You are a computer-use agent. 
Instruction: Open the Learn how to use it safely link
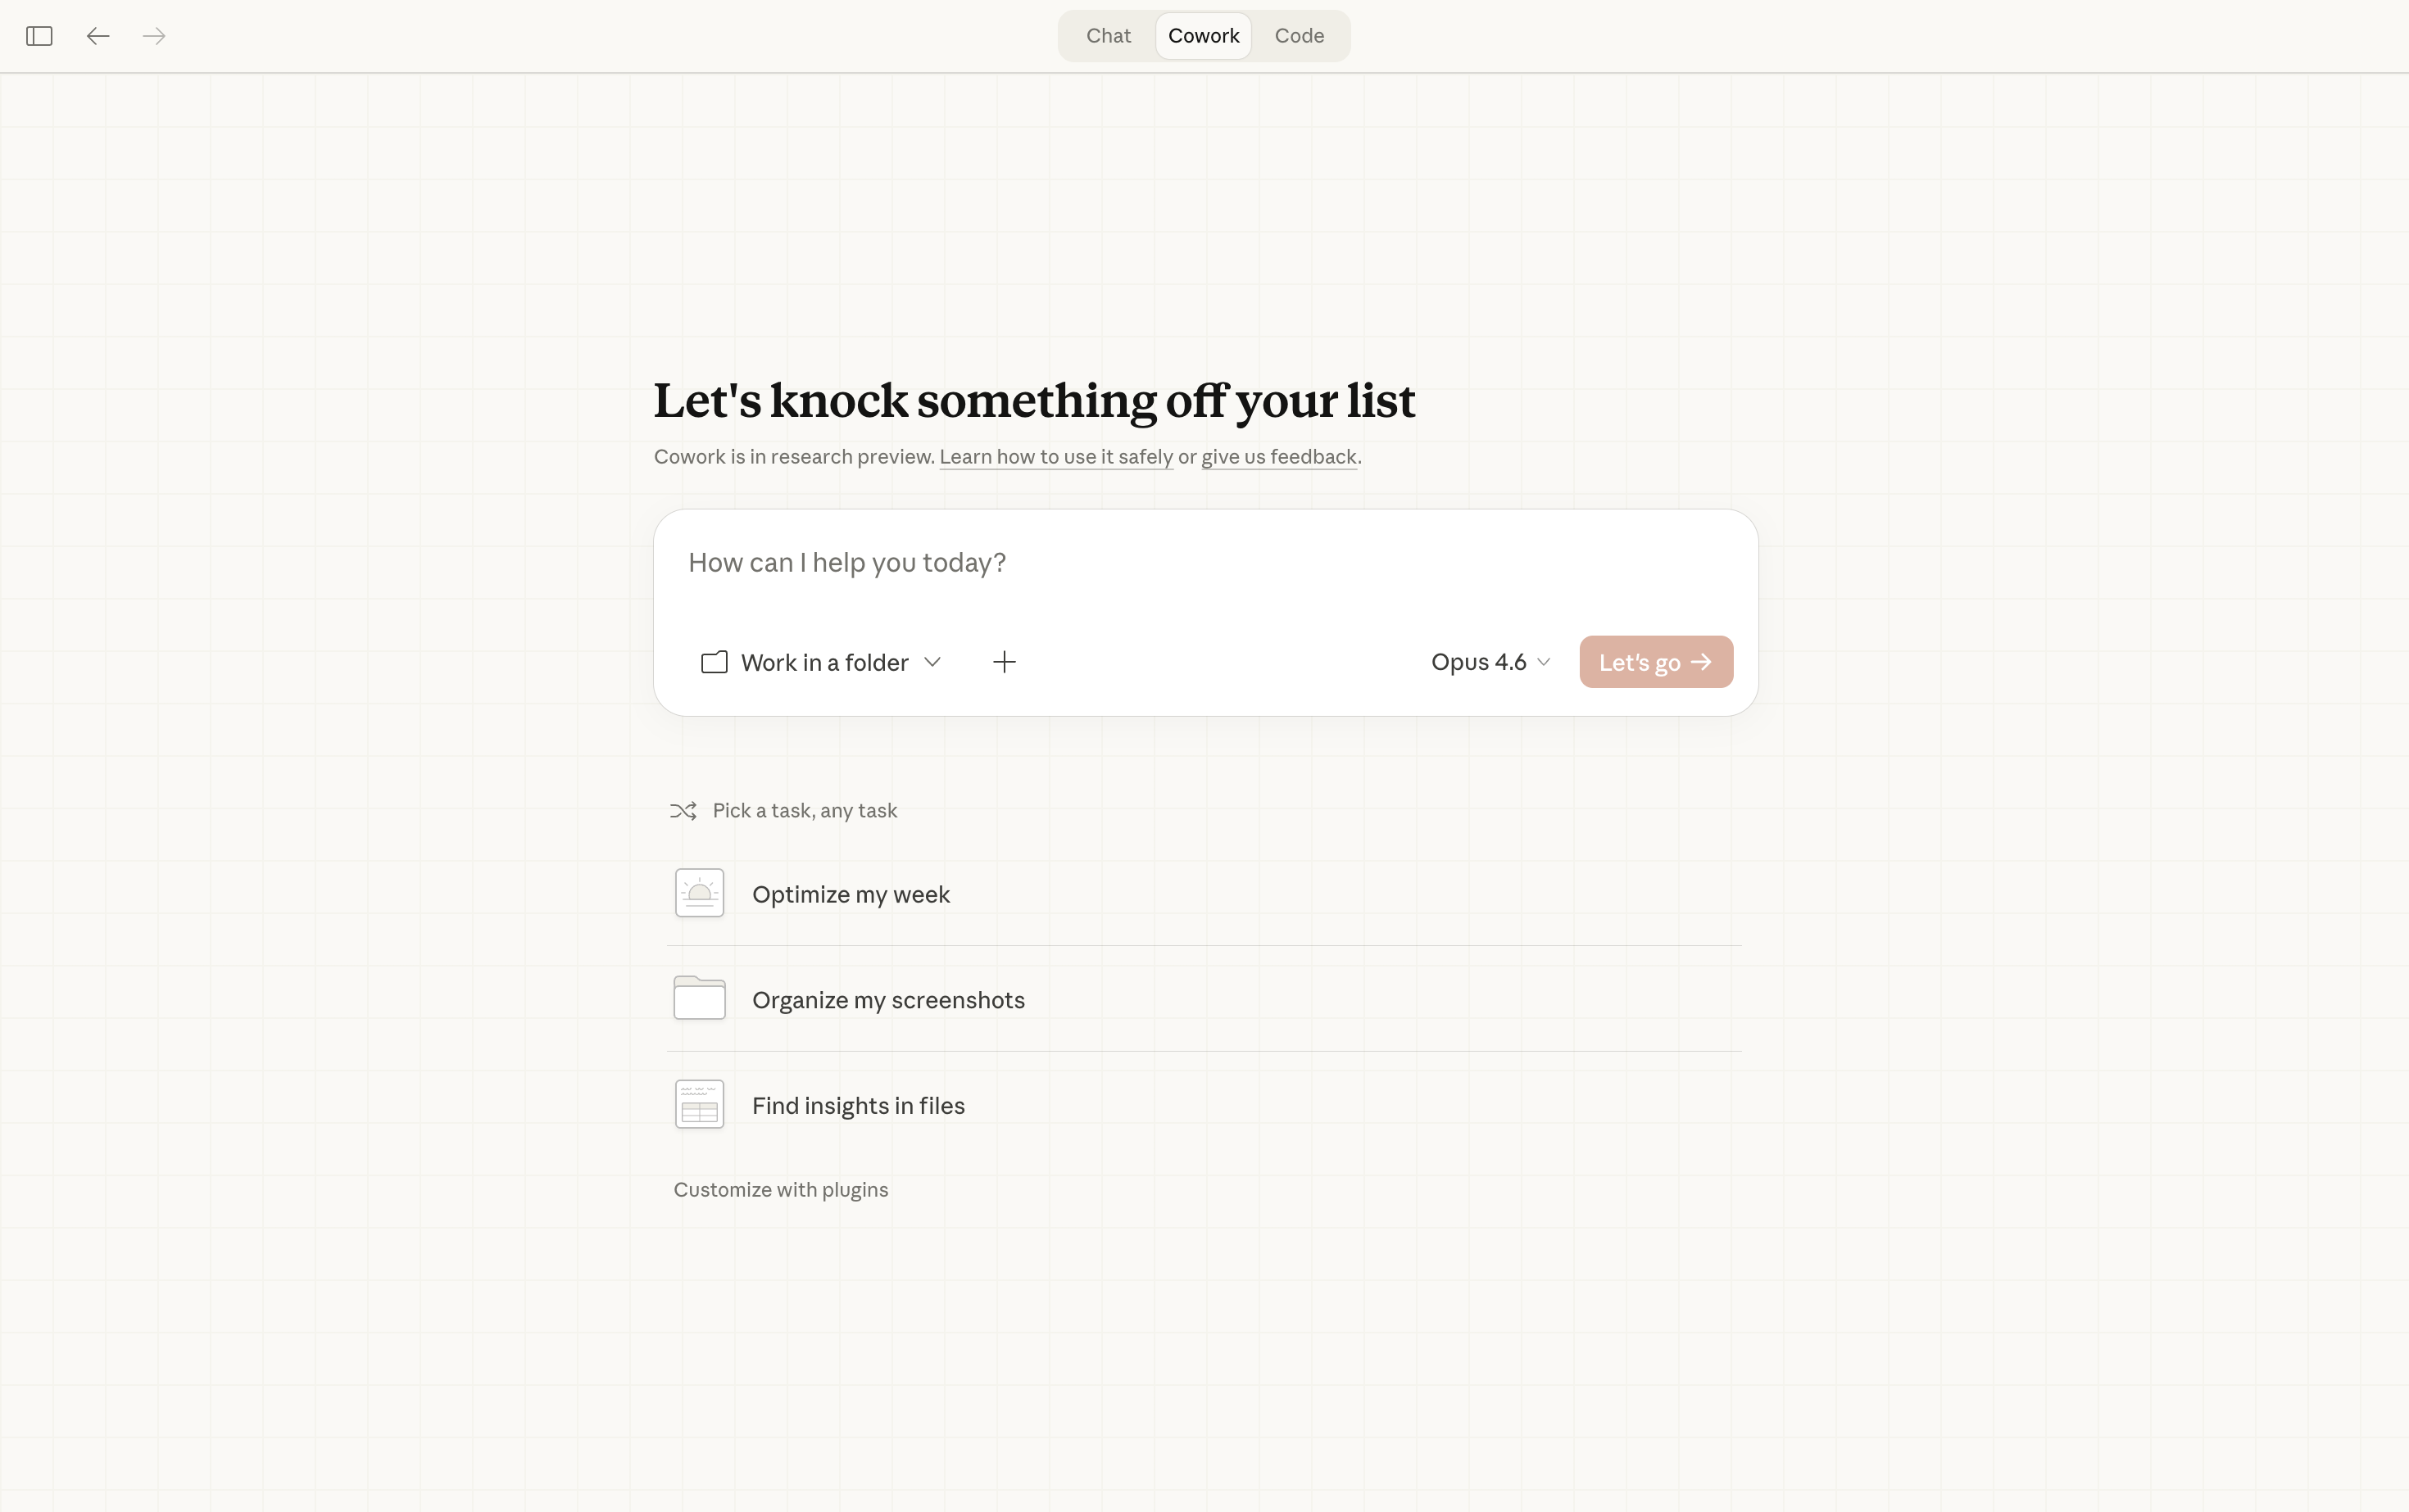(x=1055, y=457)
